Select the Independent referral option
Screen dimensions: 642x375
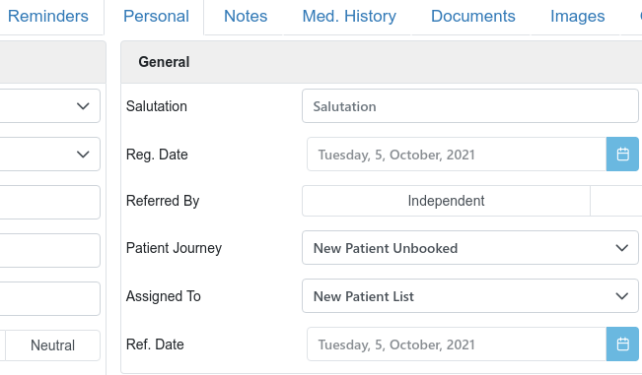pyautogui.click(x=447, y=201)
